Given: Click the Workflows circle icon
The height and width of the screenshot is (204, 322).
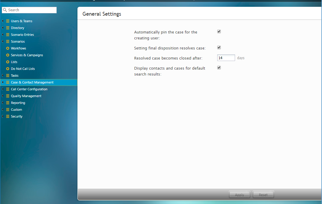Looking at the screenshot, I should (8, 48).
